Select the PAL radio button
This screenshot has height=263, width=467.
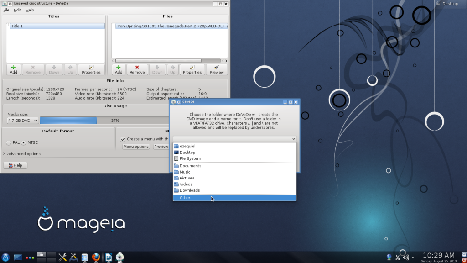tap(9, 142)
